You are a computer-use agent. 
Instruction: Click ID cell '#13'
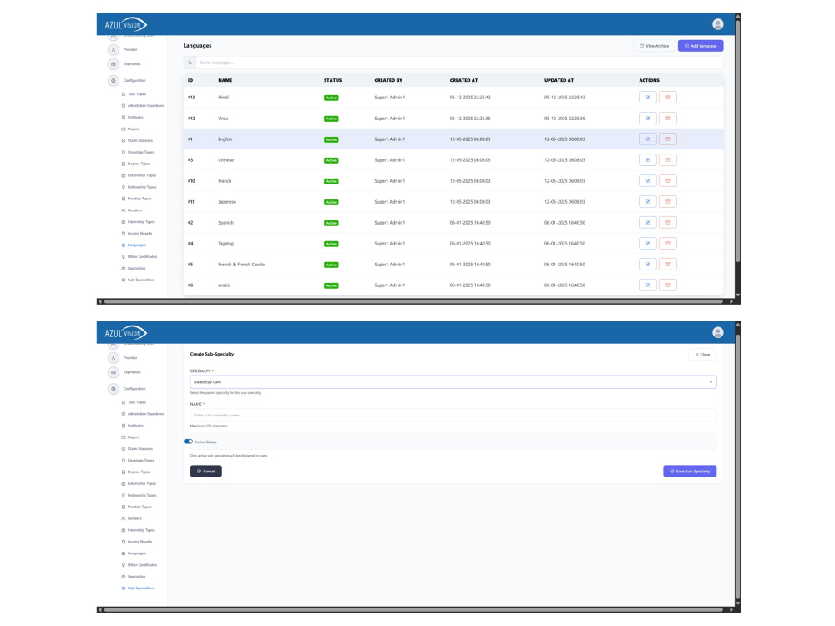pyautogui.click(x=191, y=98)
